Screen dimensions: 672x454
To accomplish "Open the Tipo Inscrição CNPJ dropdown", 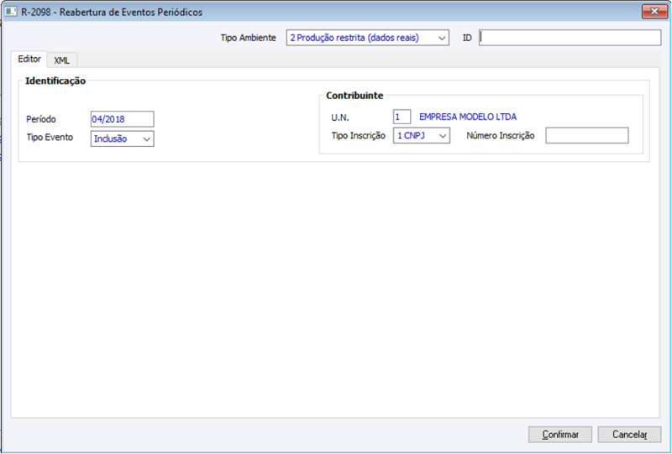I will [x=422, y=135].
